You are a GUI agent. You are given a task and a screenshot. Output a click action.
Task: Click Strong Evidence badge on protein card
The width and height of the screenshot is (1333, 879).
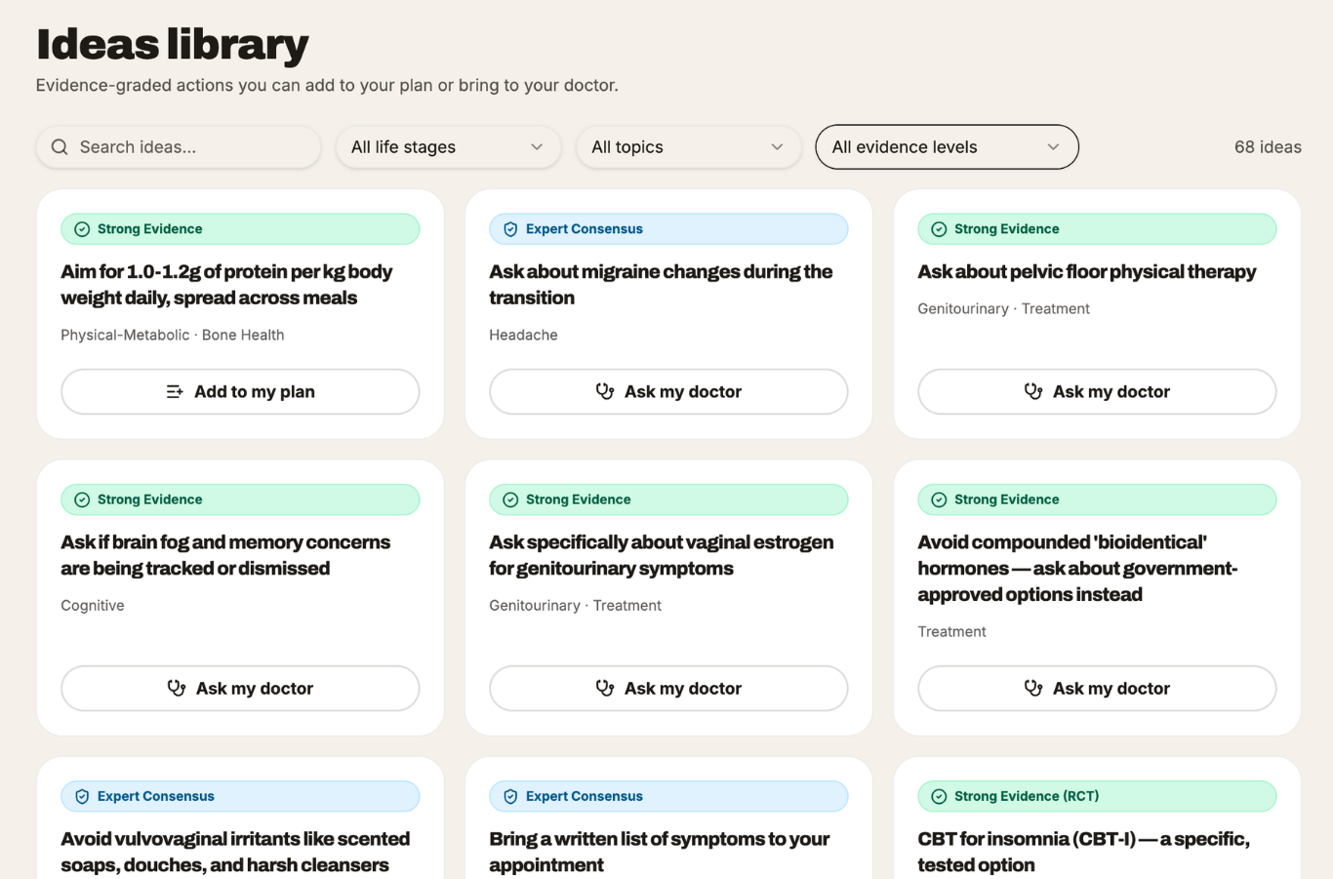[x=240, y=229]
